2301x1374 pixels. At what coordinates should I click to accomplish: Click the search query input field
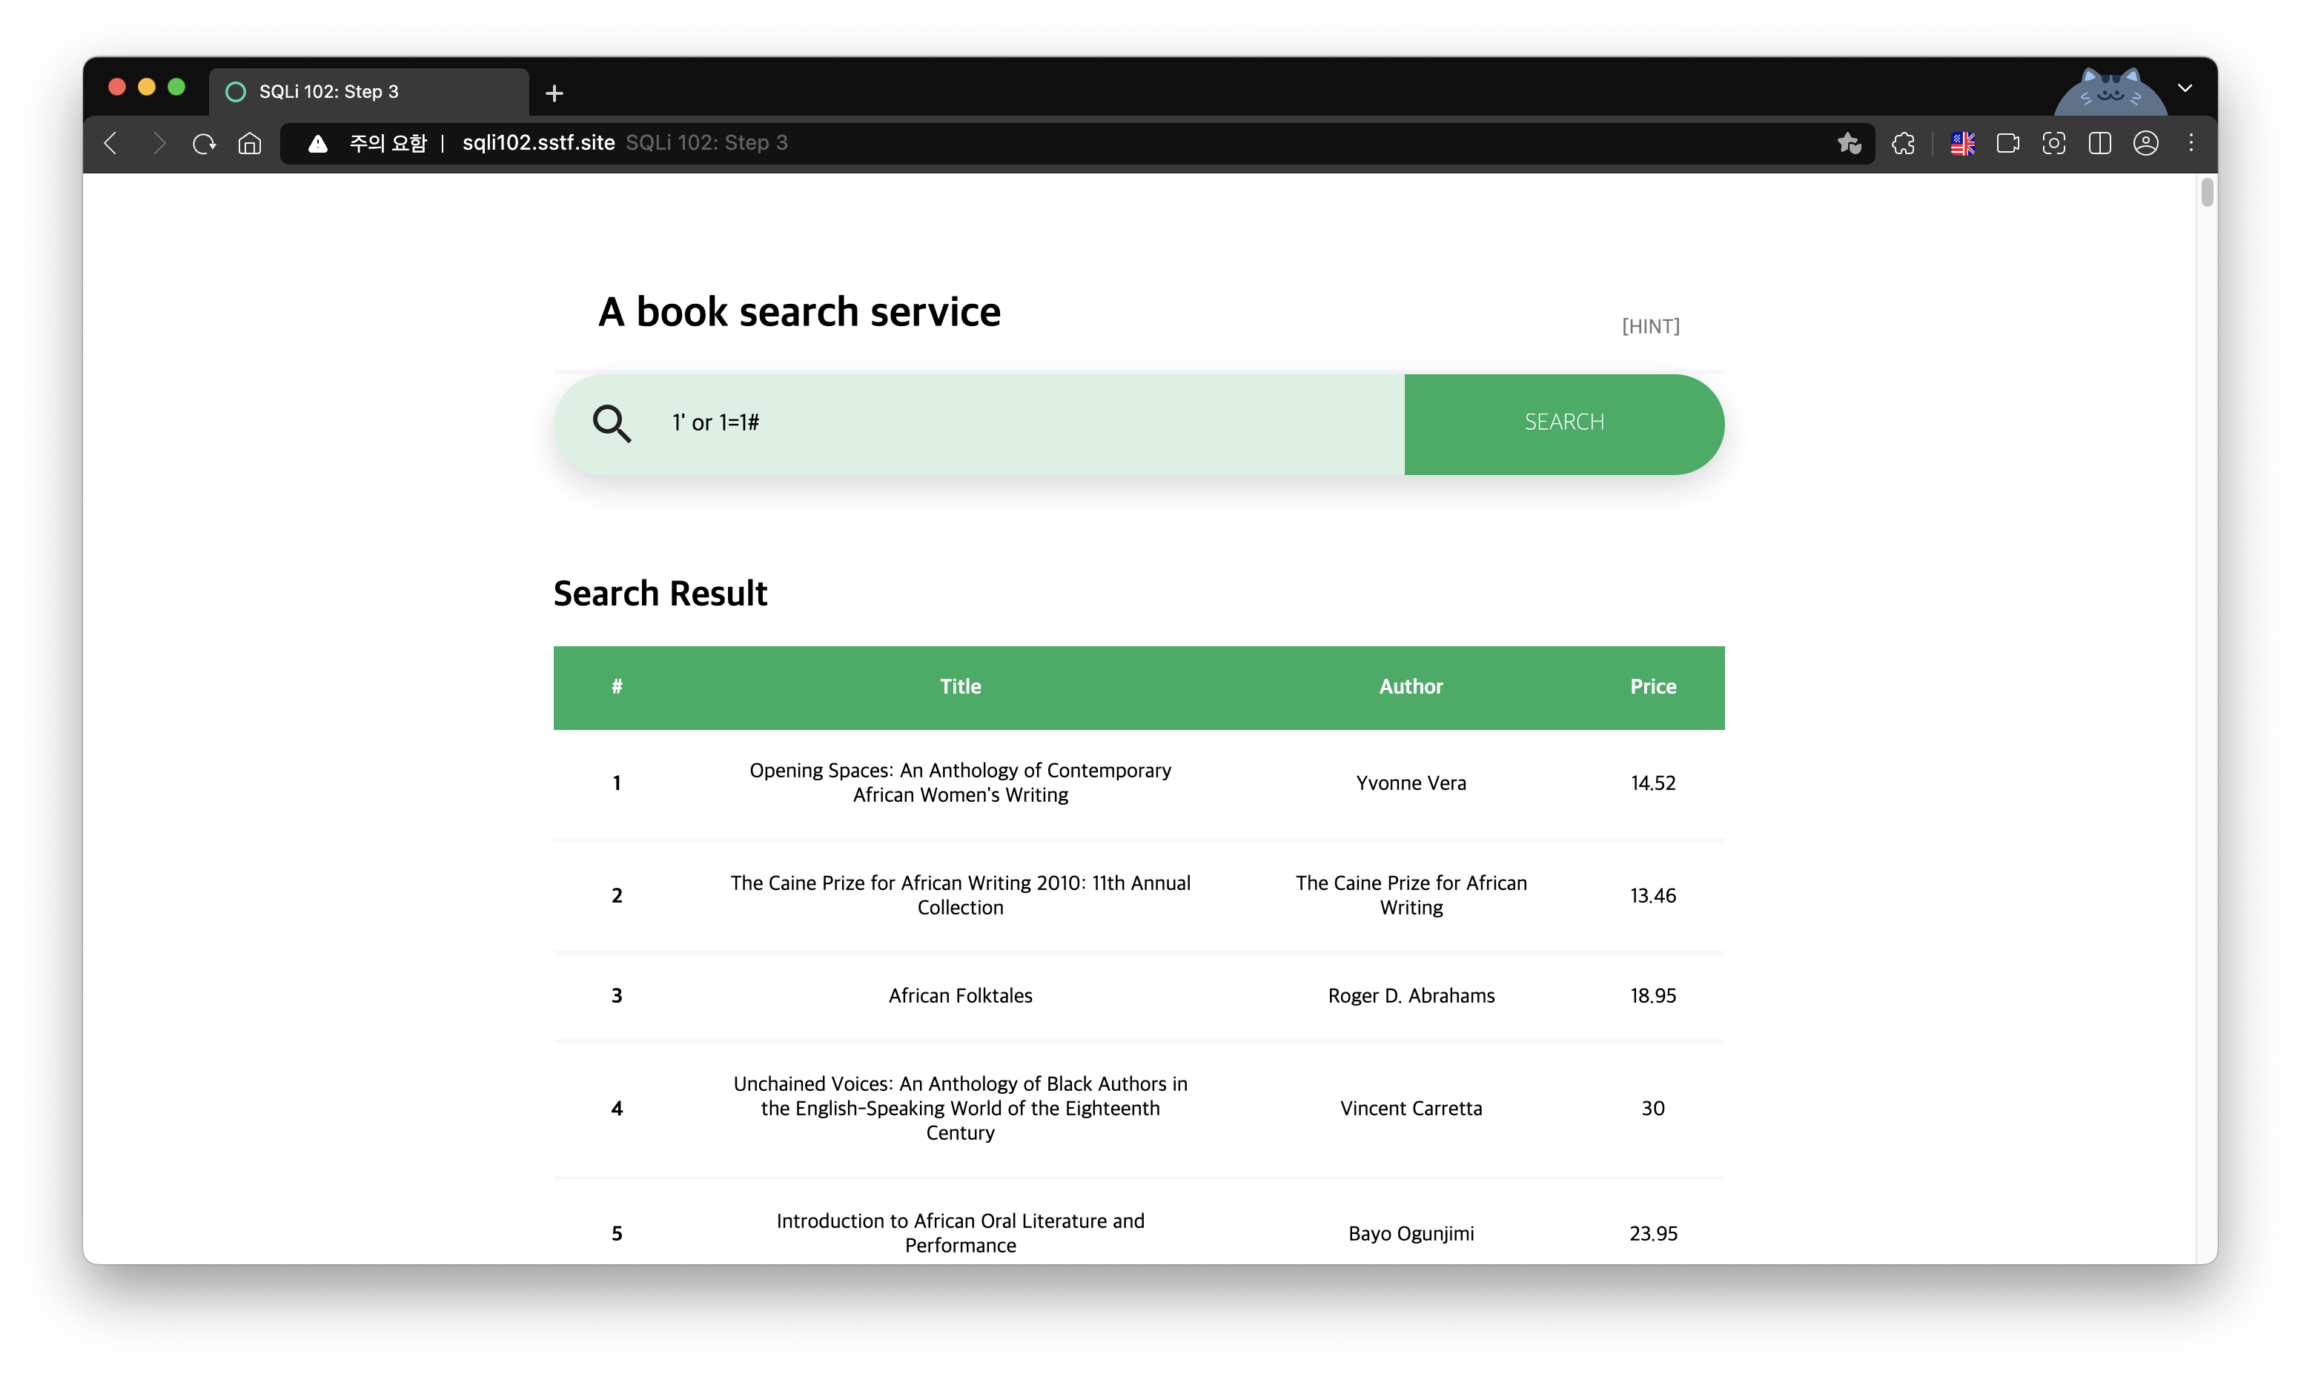[1019, 423]
